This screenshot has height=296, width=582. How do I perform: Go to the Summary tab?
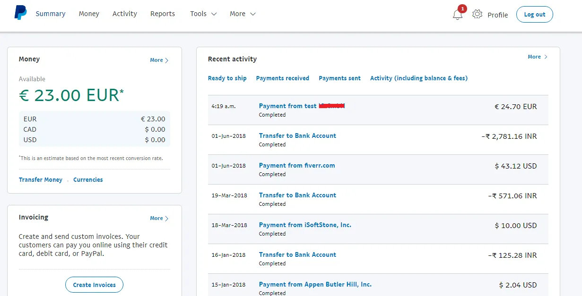pos(51,14)
